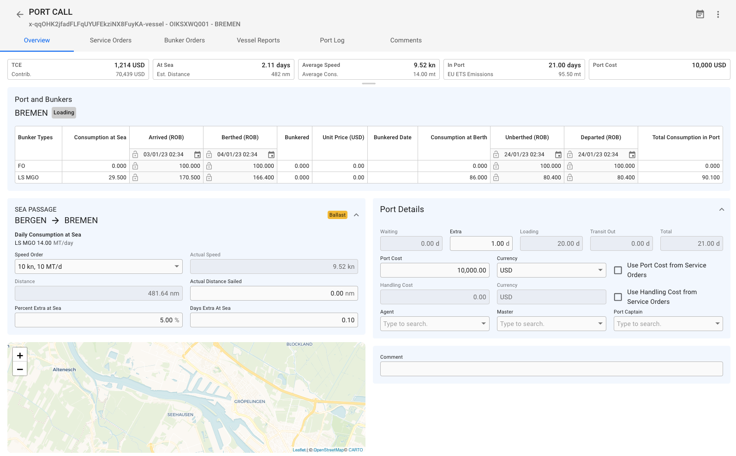Collapse the Sea Passage section

[x=356, y=215]
